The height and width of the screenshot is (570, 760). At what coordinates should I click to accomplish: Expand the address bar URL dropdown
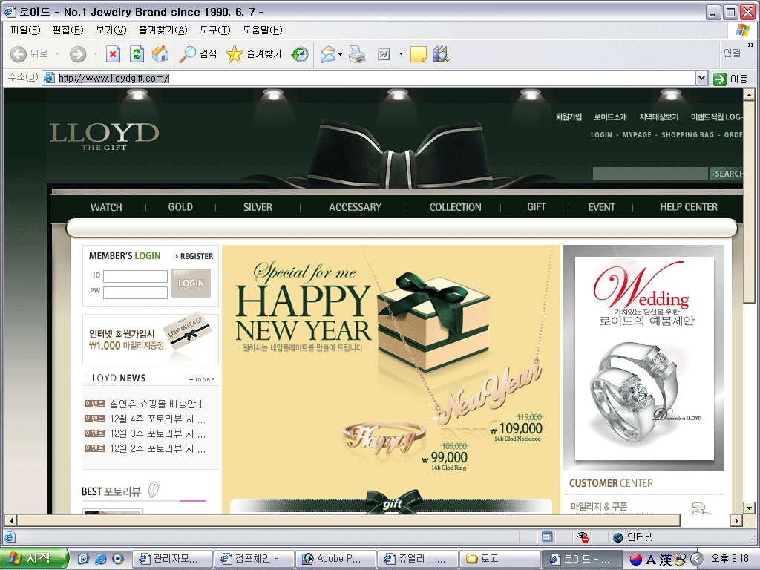click(701, 78)
